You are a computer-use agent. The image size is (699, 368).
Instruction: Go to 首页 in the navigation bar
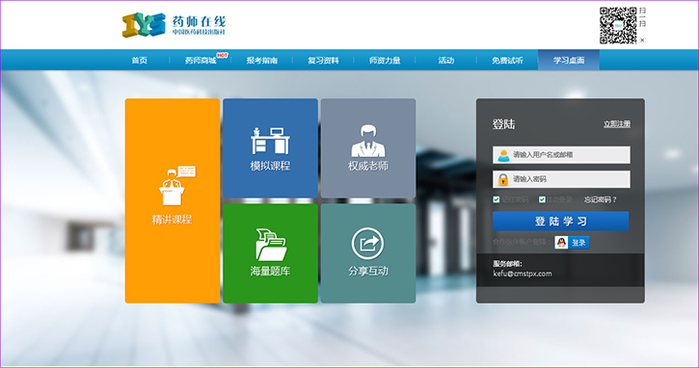pos(139,60)
